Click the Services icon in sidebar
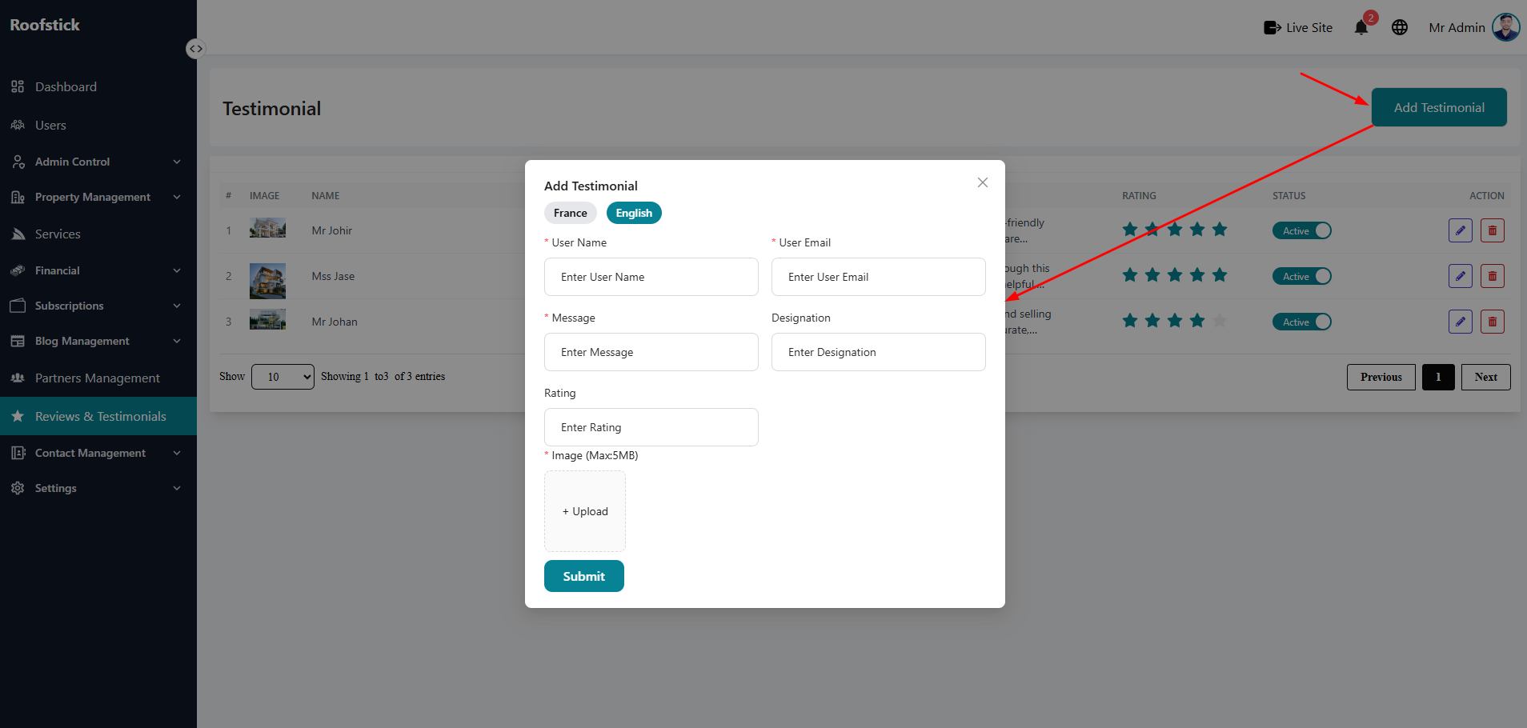The height and width of the screenshot is (728, 1527). 18,234
